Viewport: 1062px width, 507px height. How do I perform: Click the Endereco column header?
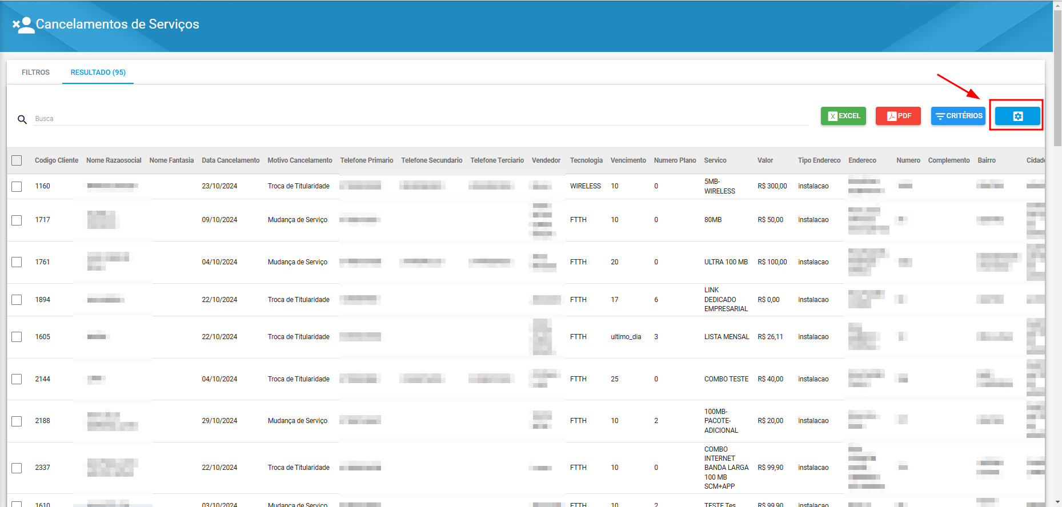(863, 160)
